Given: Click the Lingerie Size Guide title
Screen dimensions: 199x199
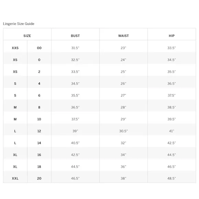Looking at the screenshot, I should (x=19, y=24).
